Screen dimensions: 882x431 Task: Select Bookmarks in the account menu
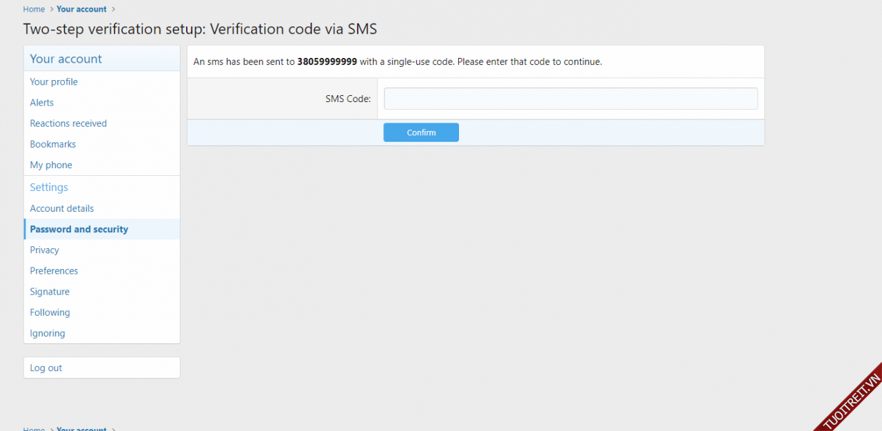click(53, 144)
